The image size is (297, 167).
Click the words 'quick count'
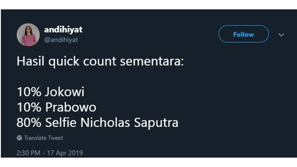[83, 62]
